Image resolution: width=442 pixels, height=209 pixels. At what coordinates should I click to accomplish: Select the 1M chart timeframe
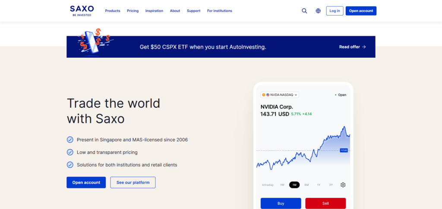[x=294, y=185]
